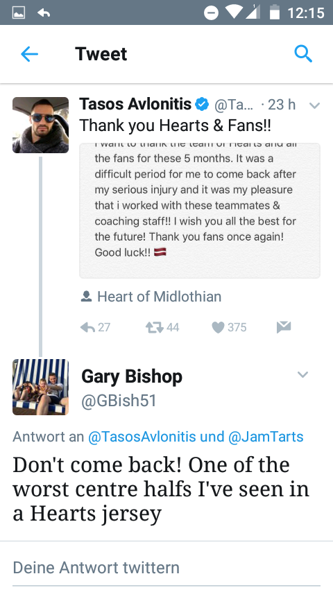
Task: Tap Deine Antwort twittern reply field
Action: 166,568
